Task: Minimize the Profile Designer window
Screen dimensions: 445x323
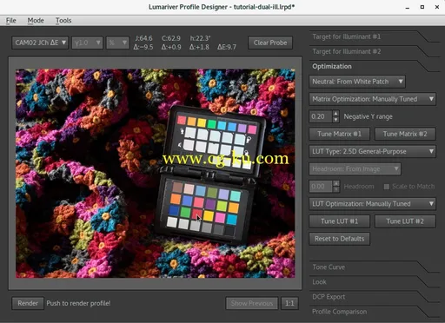Action: (408, 8)
